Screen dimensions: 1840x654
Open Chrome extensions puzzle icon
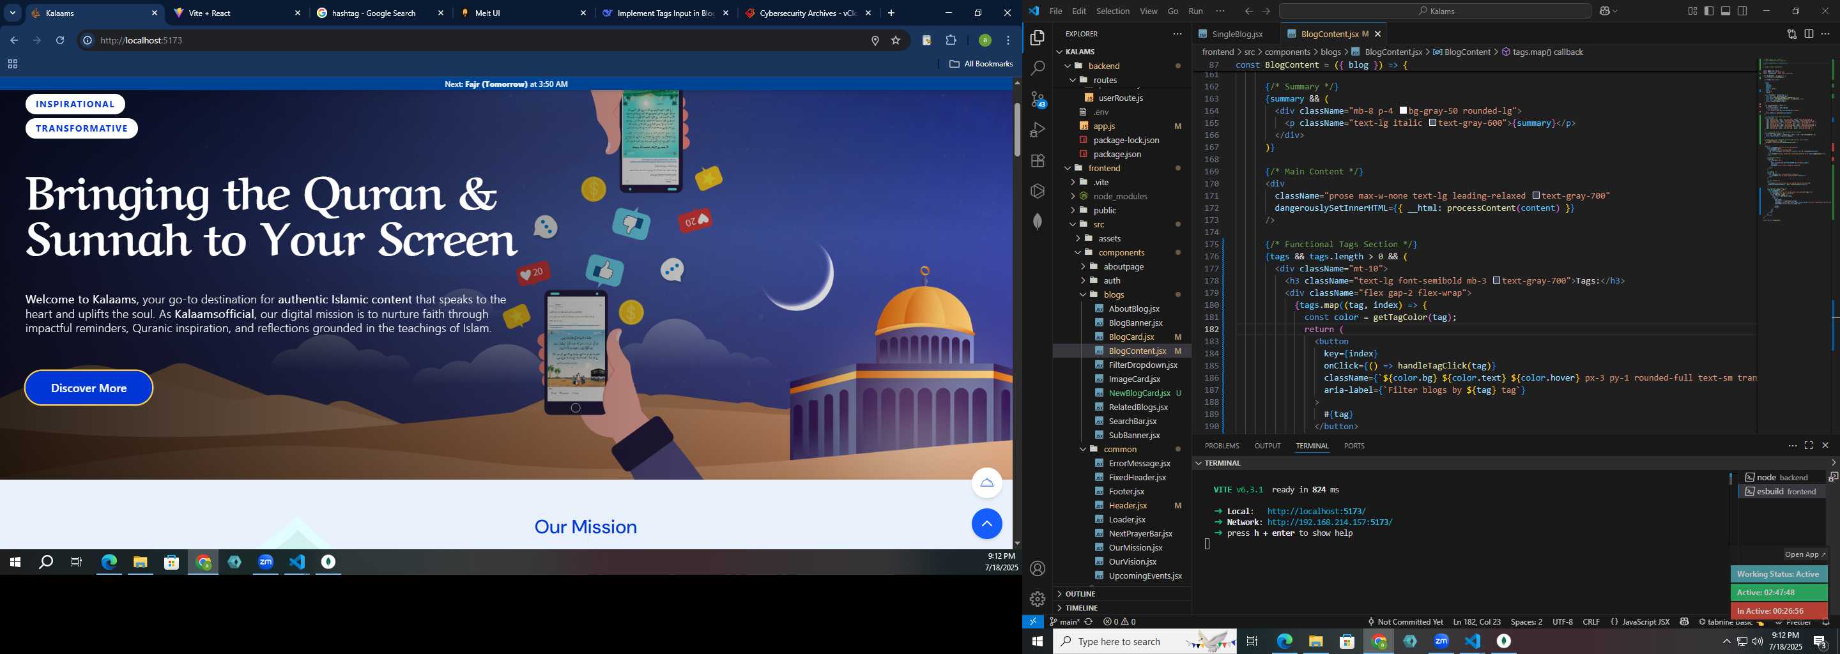(x=951, y=41)
